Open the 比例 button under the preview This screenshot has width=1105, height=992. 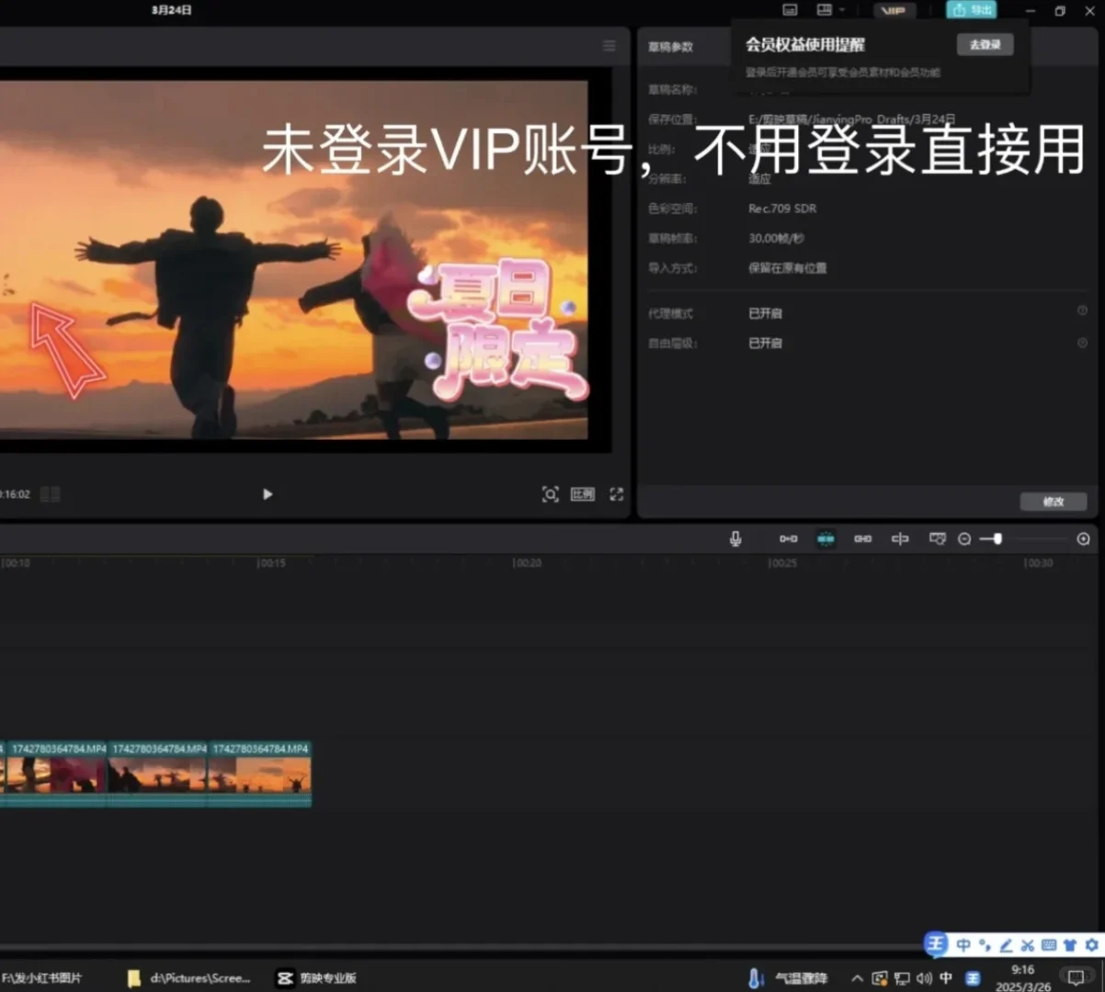(582, 494)
